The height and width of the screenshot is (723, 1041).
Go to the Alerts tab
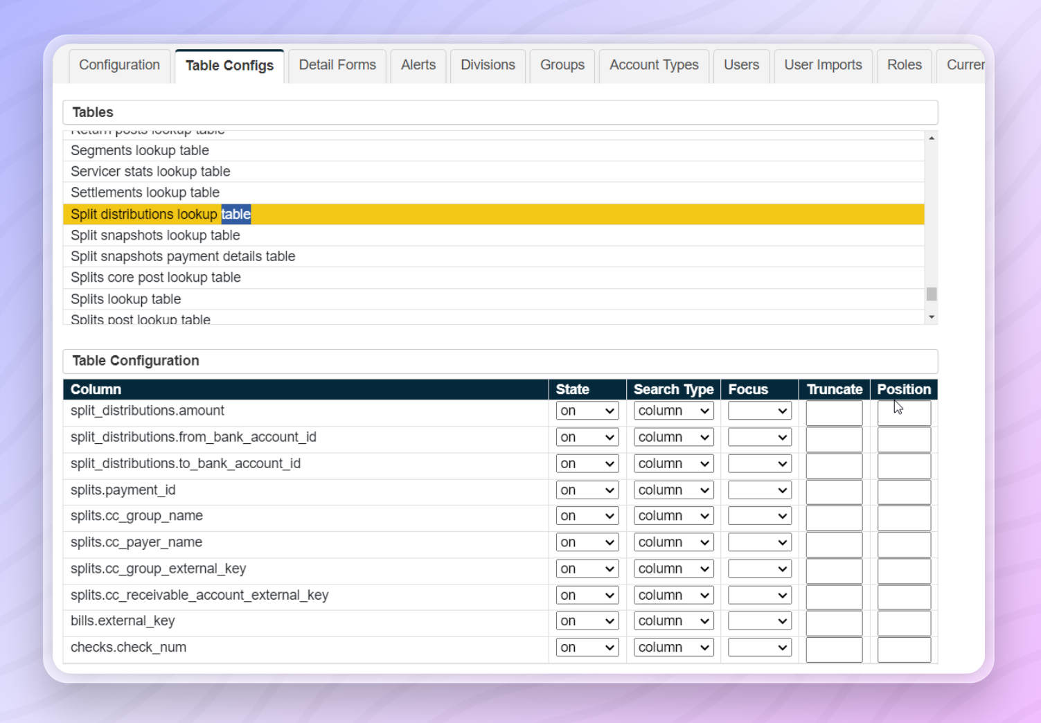pos(418,65)
